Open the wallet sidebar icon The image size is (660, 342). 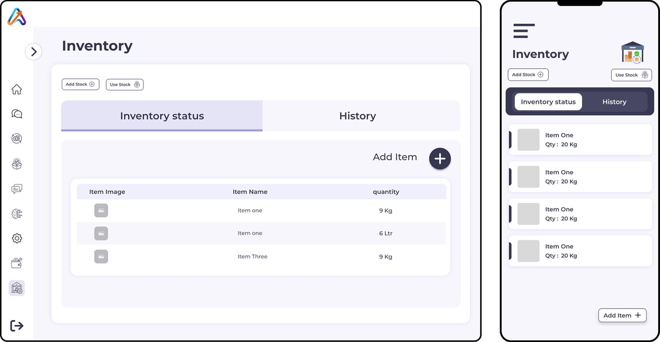[17, 263]
